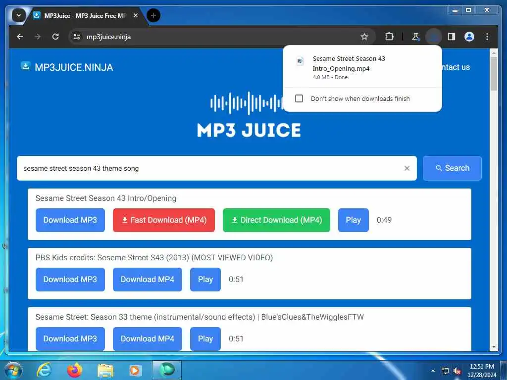Clear the search box with the X
The height and width of the screenshot is (380, 507).
(407, 168)
